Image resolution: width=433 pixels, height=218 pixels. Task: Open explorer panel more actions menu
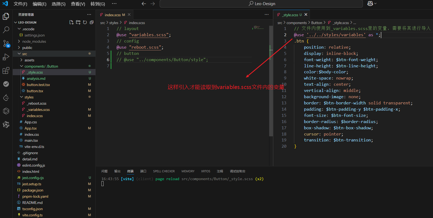[89, 15]
